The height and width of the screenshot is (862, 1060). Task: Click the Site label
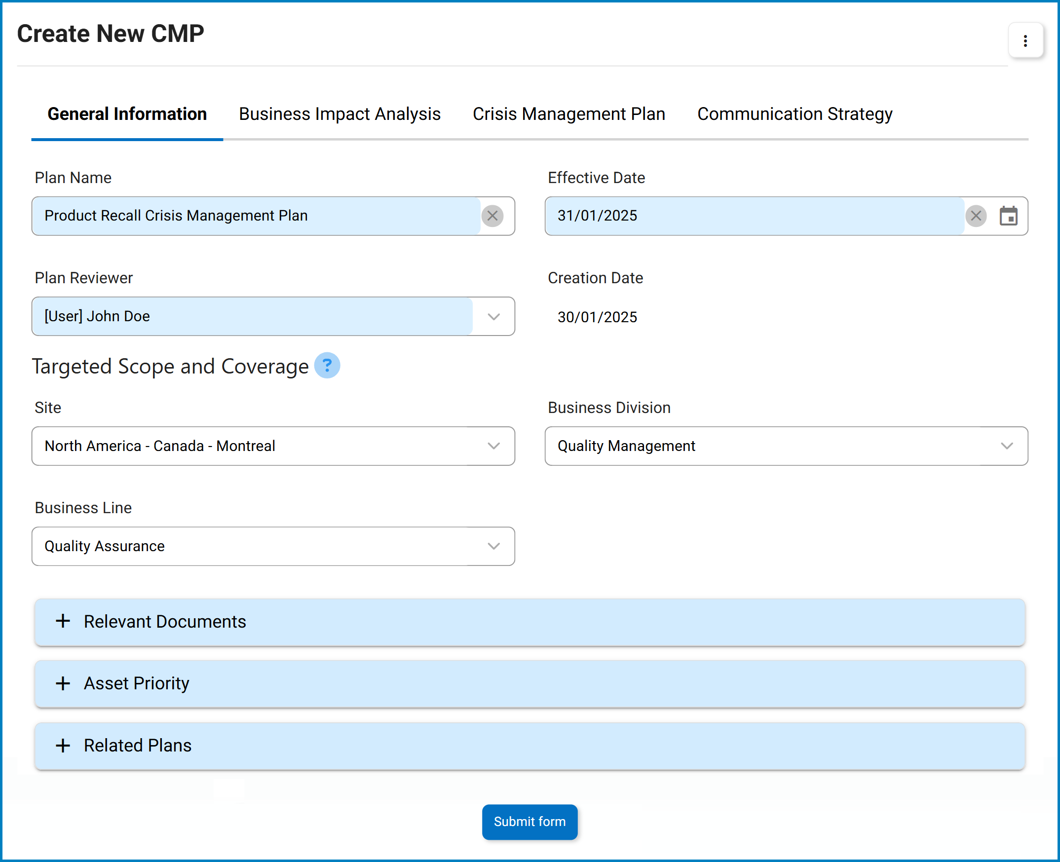point(48,408)
